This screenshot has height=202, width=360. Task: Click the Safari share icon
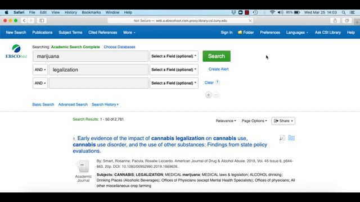pos(335,21)
